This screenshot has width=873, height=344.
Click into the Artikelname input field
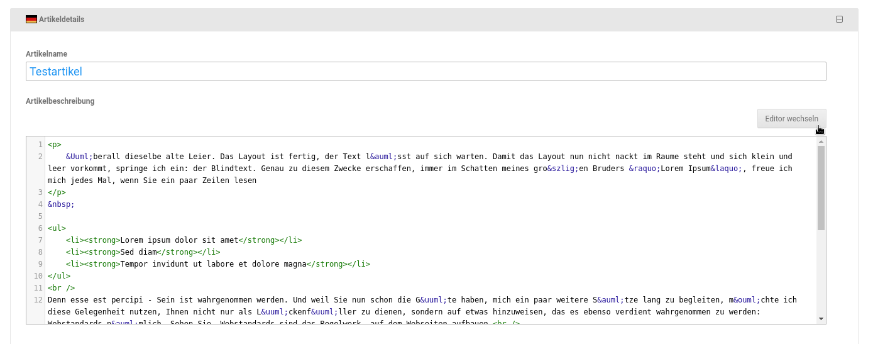(x=425, y=72)
